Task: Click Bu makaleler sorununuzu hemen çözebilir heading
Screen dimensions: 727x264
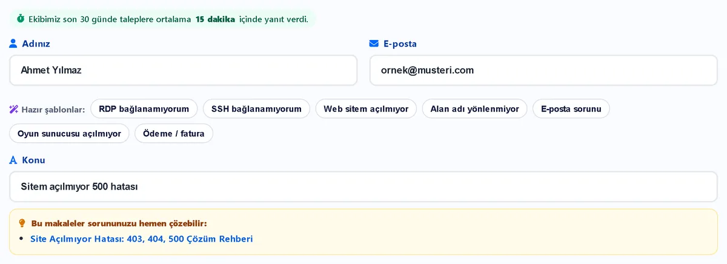Action: 119,223
